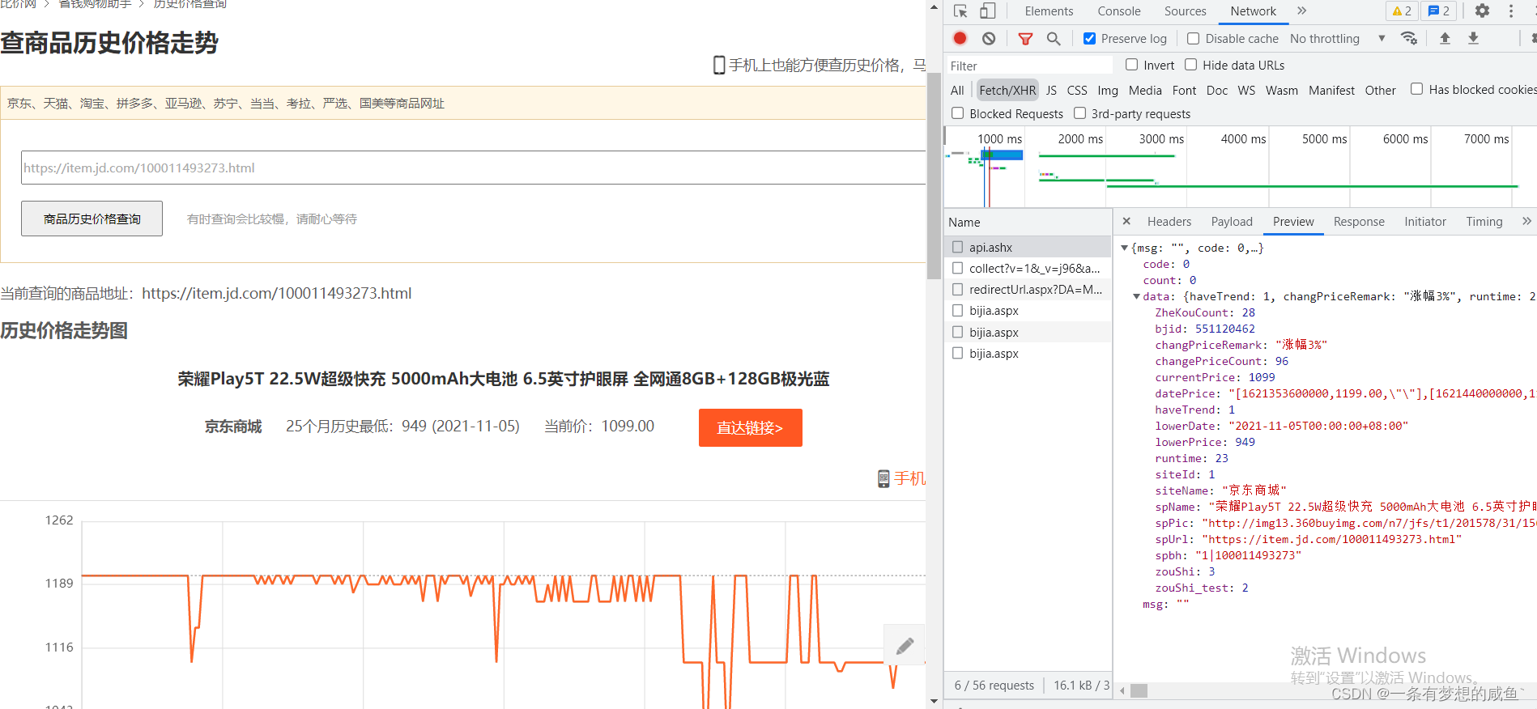Image resolution: width=1537 pixels, height=709 pixels.
Task: Show more DevTools panels chevron
Action: tap(1302, 11)
